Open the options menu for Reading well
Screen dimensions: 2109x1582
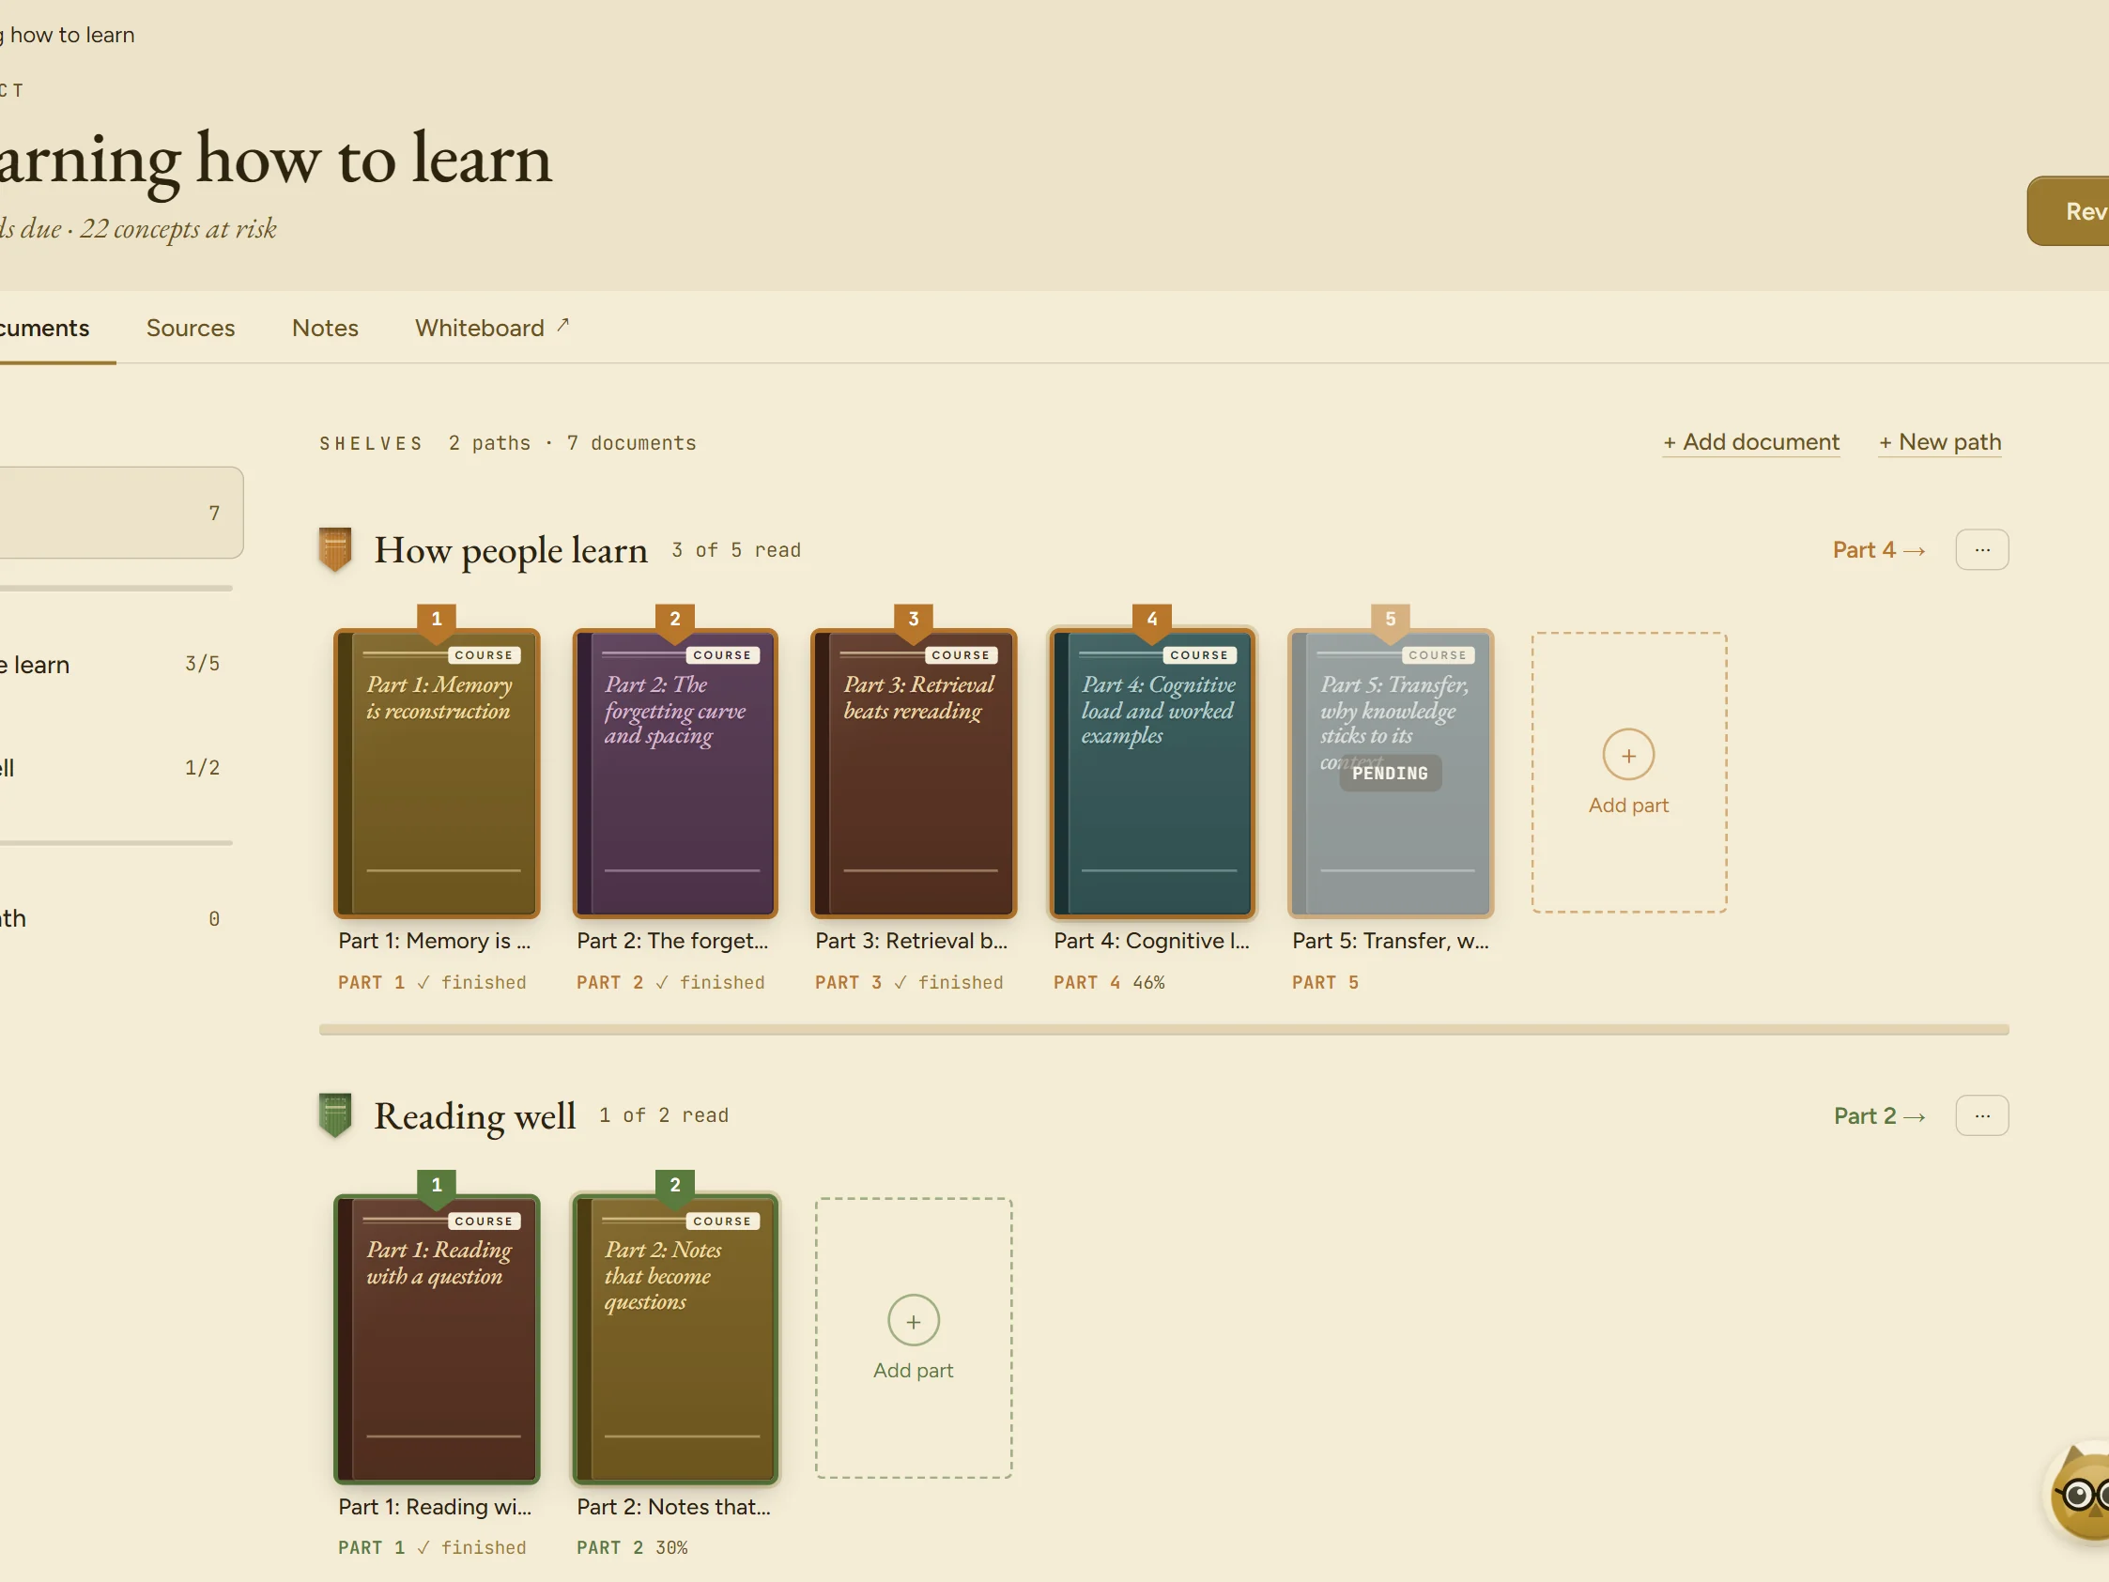(1981, 1114)
